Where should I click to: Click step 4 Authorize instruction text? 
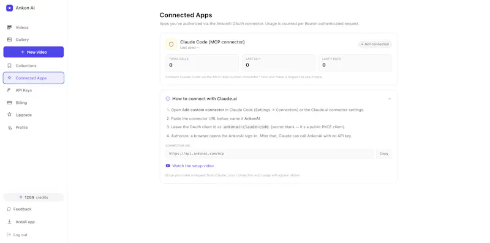click(262, 136)
